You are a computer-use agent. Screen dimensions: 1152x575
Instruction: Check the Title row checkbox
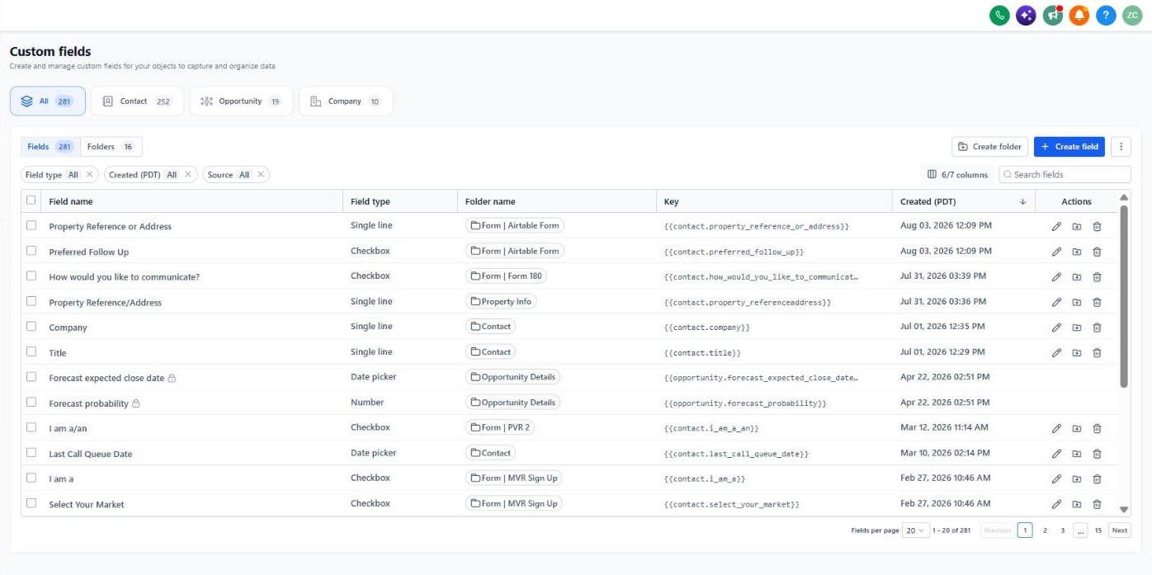tap(31, 351)
